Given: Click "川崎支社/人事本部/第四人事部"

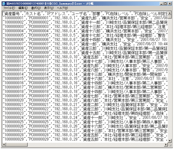Looking at the screenshot, I should [x=135, y=122].
